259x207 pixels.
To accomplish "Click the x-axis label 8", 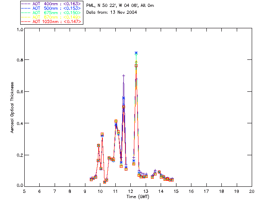I will point(70,191).
